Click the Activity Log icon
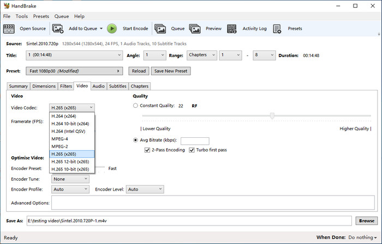 point(232,29)
